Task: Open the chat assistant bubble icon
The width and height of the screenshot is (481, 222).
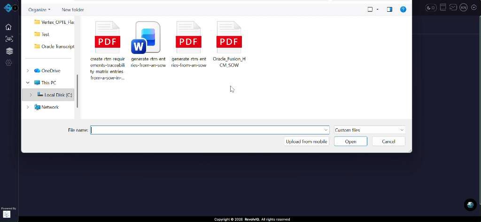Action: point(470,205)
